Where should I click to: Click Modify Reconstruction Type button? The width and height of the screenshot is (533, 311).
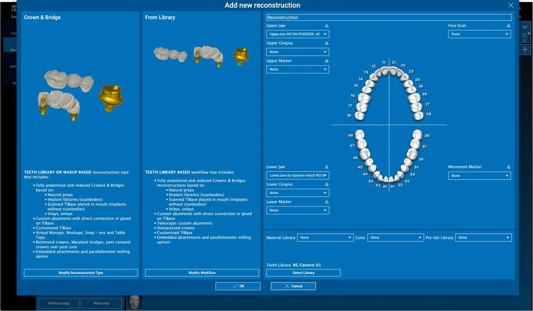coord(81,273)
